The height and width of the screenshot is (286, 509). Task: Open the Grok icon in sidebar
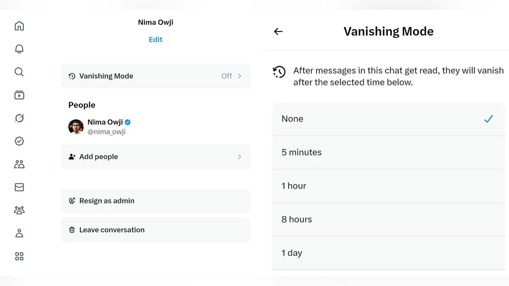pyautogui.click(x=19, y=118)
